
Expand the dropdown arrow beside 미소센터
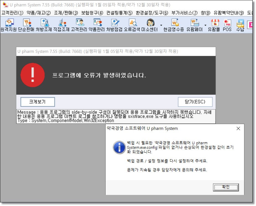[x=161, y=25]
